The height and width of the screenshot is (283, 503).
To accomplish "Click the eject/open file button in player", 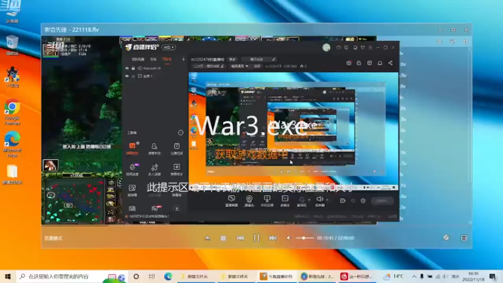I will pyautogui.click(x=207, y=238).
